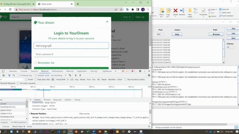The width and height of the screenshot is (239, 134).
Task: Click the browser reload icon
Action: coord(10,9)
